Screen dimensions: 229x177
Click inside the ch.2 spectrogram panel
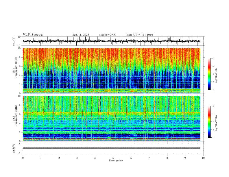(111, 119)
